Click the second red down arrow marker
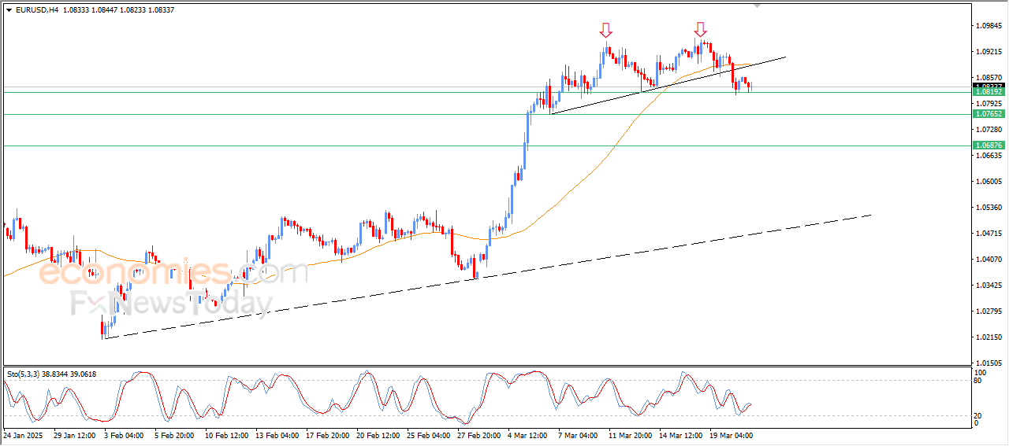The width and height of the screenshot is (1009, 446). (x=700, y=29)
